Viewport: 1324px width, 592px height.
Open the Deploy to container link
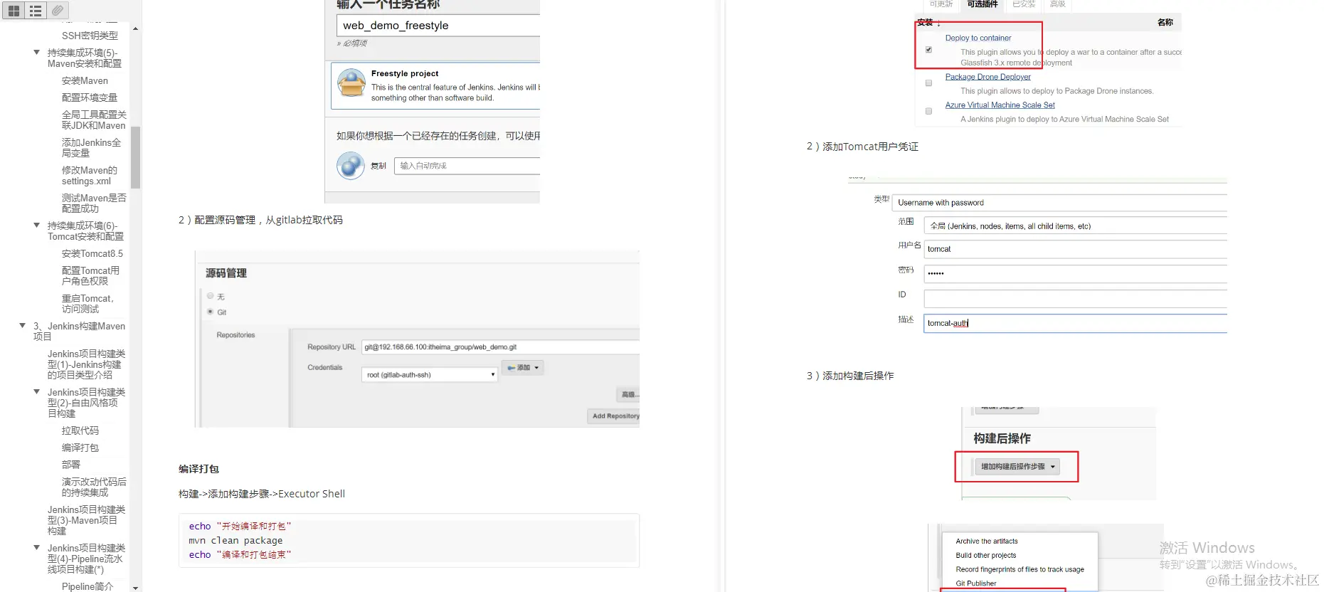[x=978, y=38]
